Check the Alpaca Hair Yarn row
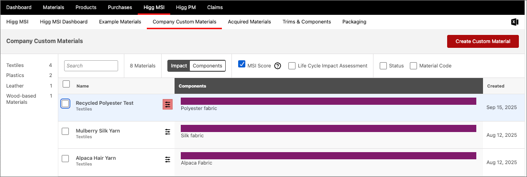Image resolution: width=527 pixels, height=177 pixels. [x=66, y=158]
